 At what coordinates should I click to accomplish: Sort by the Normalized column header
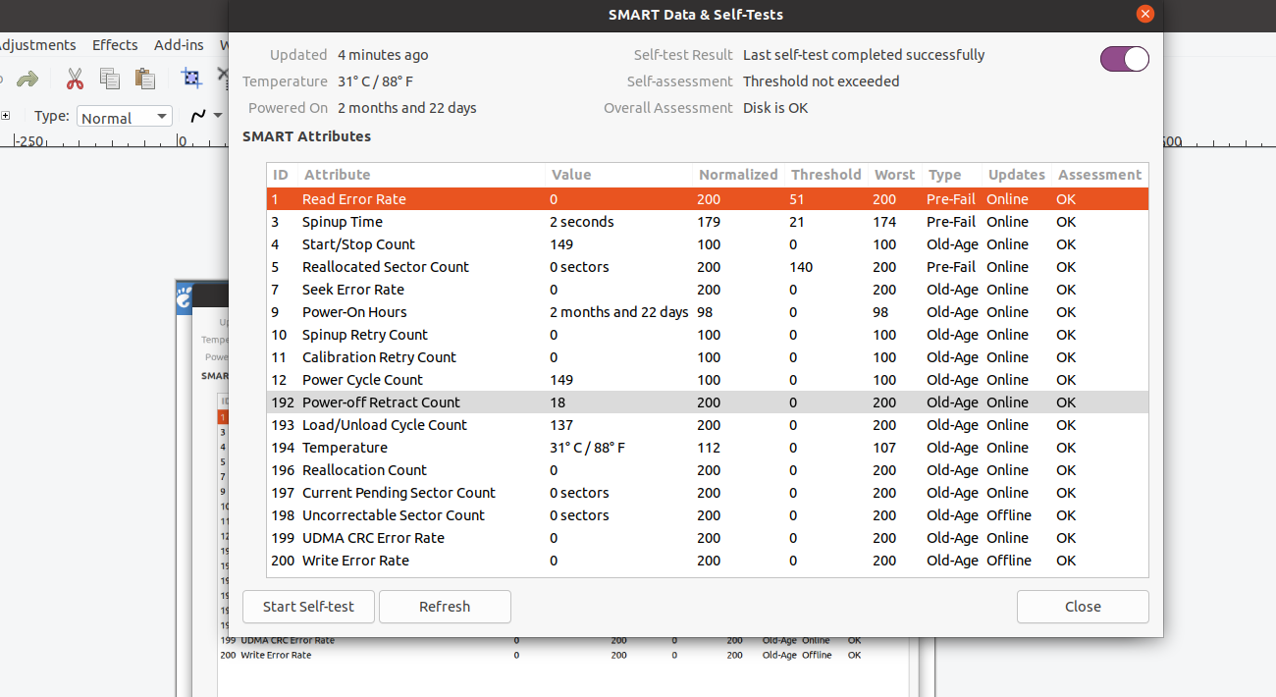[738, 175]
